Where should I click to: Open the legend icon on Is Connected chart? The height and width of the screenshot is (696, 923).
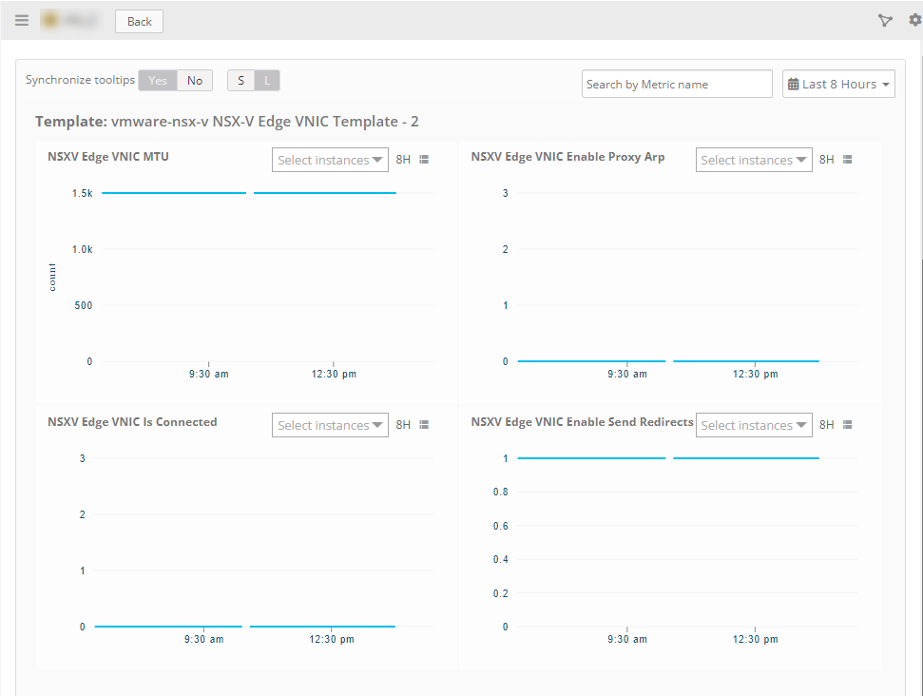pyautogui.click(x=424, y=424)
